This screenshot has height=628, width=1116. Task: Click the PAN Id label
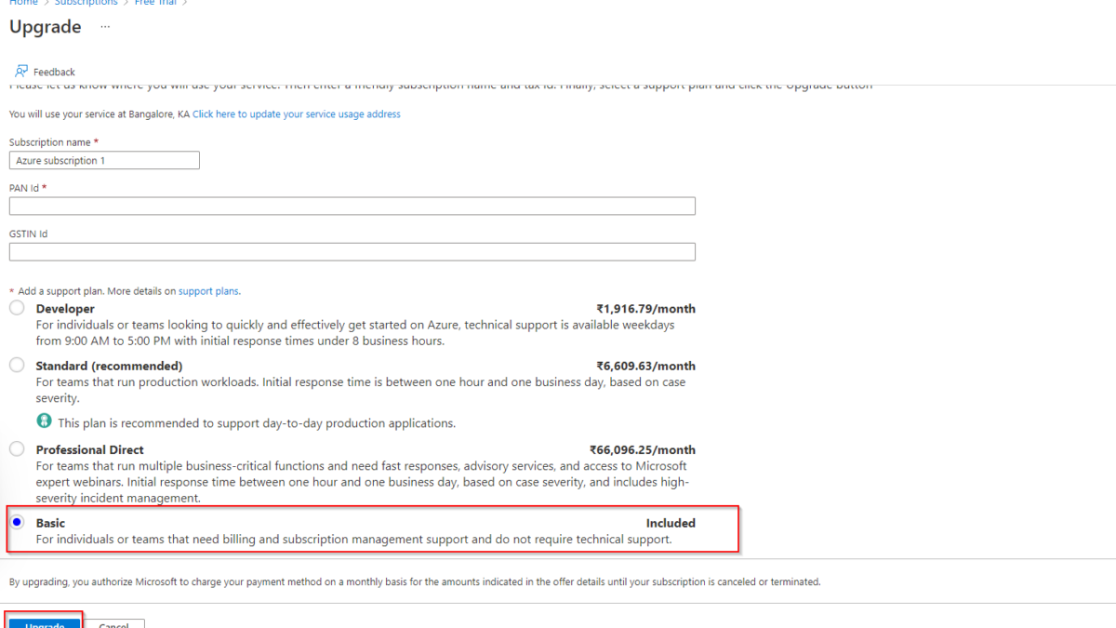tap(24, 188)
